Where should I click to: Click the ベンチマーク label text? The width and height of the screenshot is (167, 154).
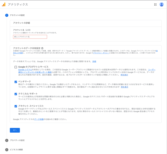point(24,82)
